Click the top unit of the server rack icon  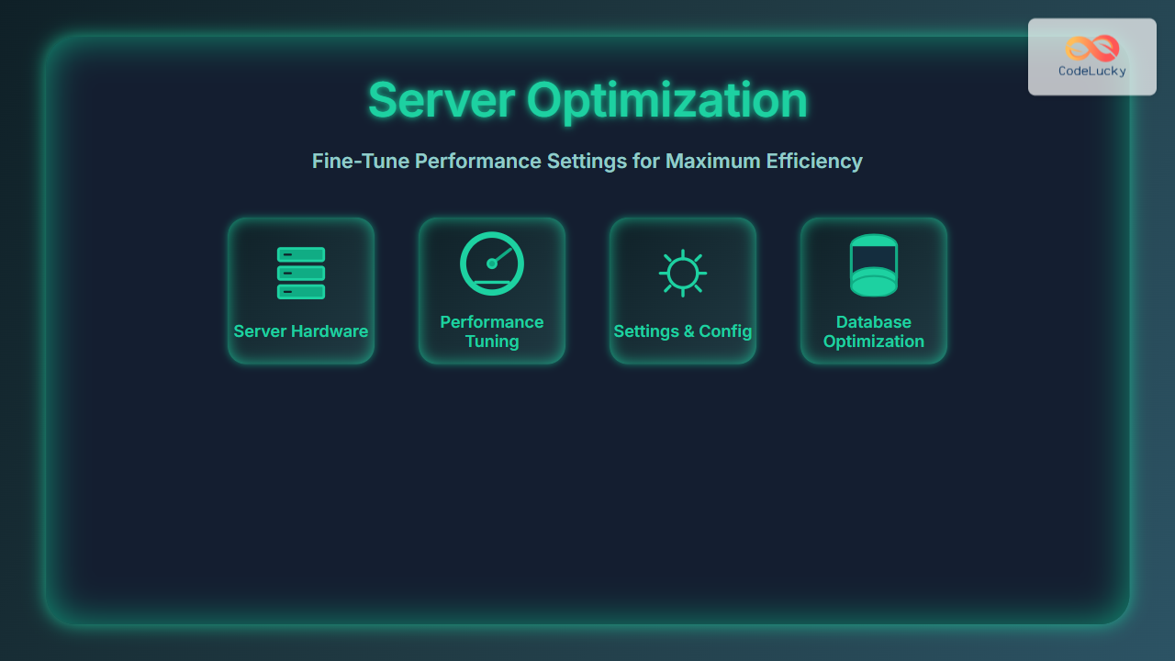(x=301, y=254)
